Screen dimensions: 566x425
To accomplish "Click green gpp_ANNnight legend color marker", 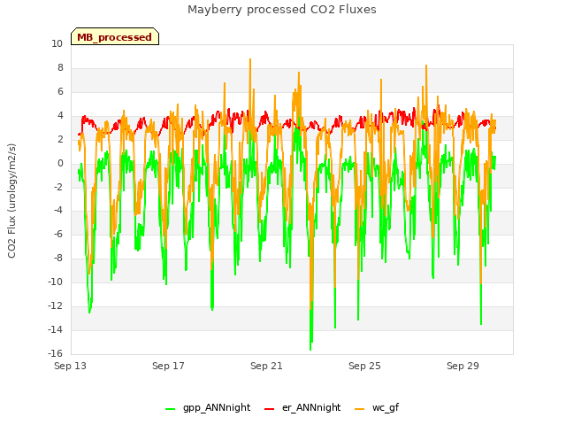I will coord(170,409).
